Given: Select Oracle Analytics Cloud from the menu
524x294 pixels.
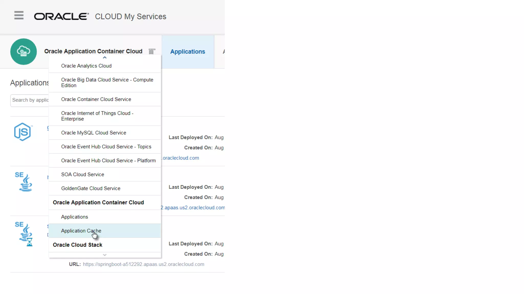Looking at the screenshot, I should [86, 66].
